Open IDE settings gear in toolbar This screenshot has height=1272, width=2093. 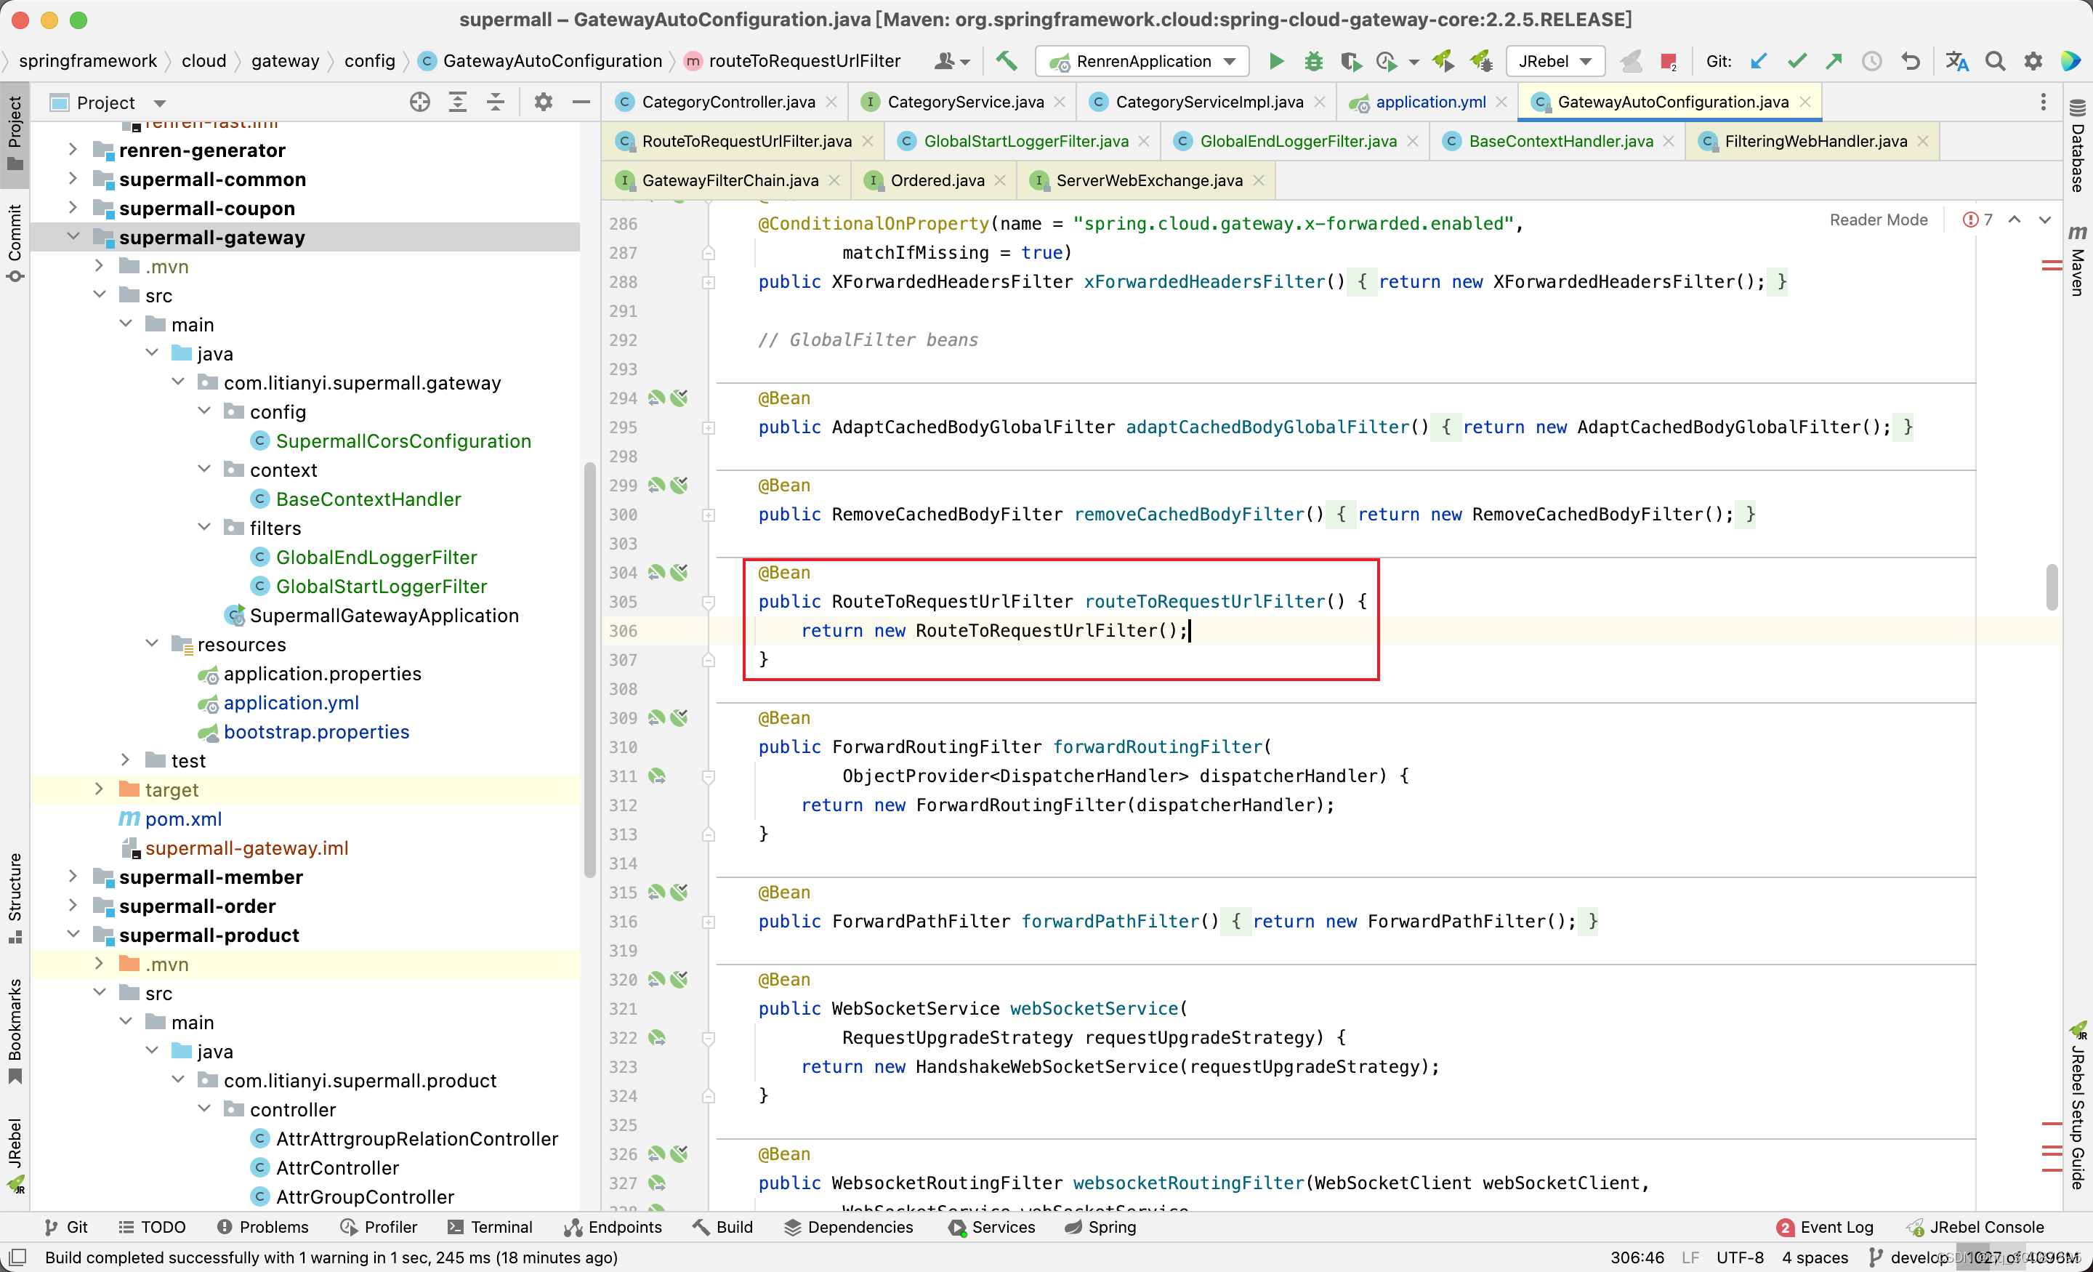[2033, 61]
